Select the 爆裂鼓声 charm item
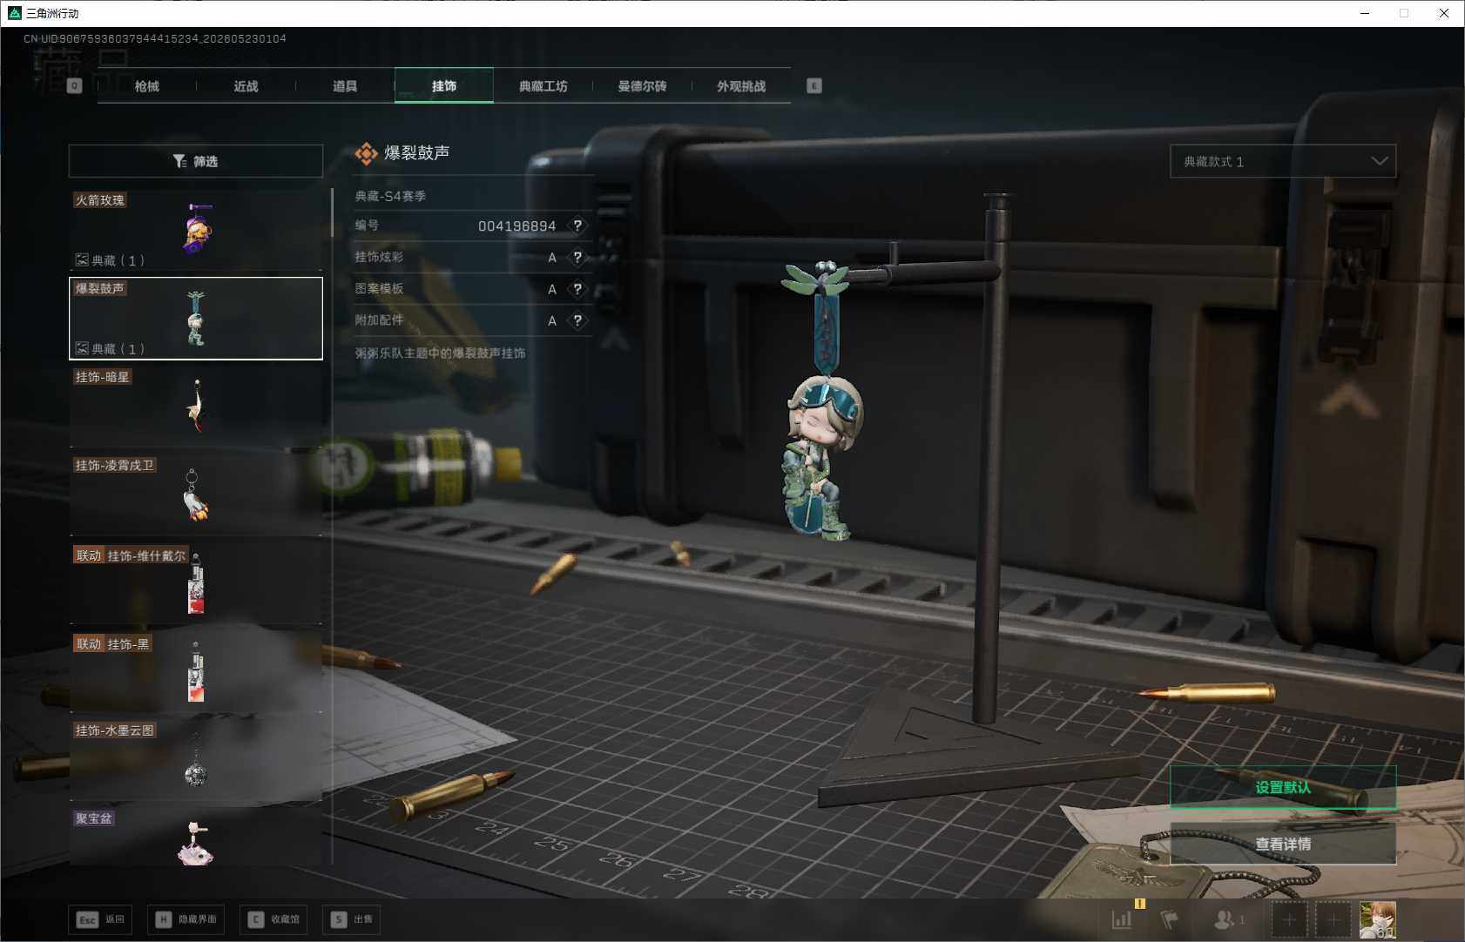The image size is (1465, 942). (x=196, y=319)
